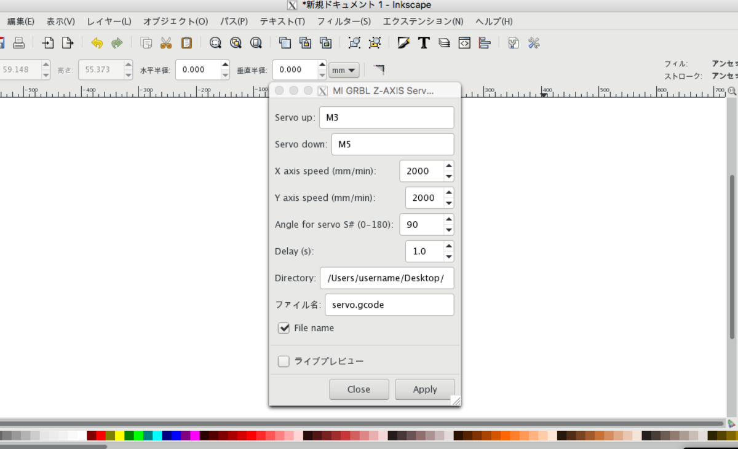Click the canvas horizontal scrollbar
Image resolution: width=738 pixels, height=449 pixels.
[x=363, y=423]
